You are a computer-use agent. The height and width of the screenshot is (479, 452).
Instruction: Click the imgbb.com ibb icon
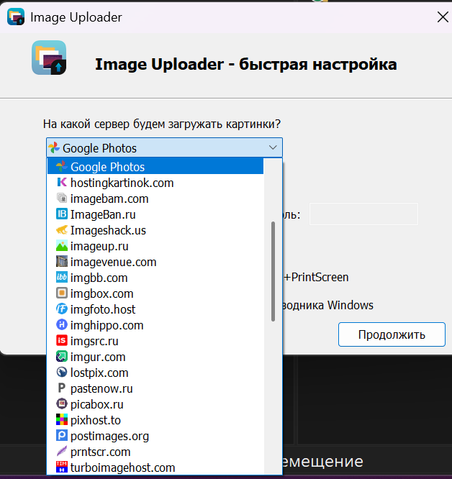(x=61, y=278)
